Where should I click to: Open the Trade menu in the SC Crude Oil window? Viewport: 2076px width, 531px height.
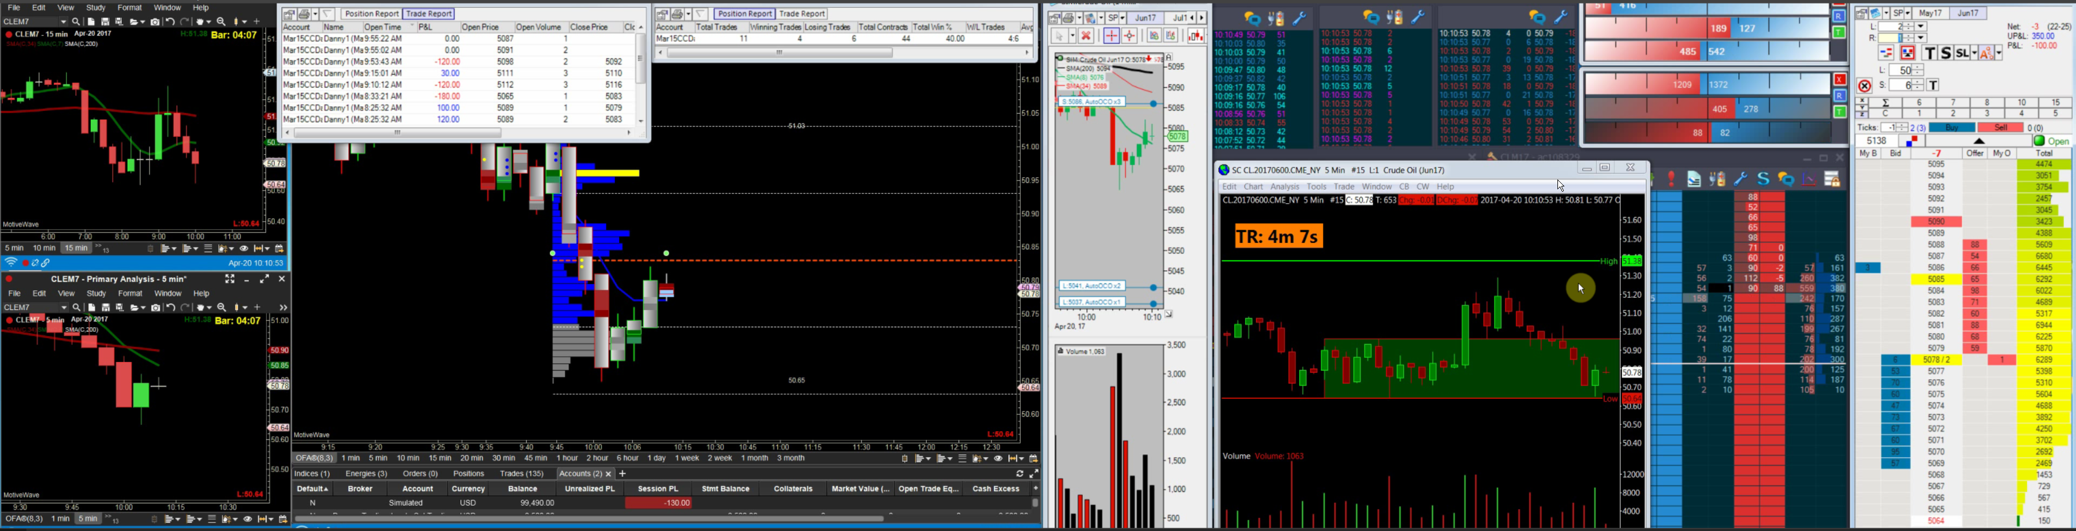tap(1343, 186)
